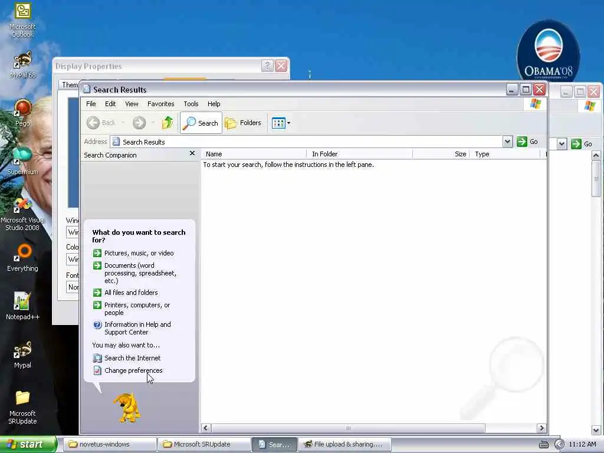Screen dimensions: 604x453
Task: Click the horizontal scrollbar thumb in results pane
Action: pyautogui.click(x=348, y=428)
